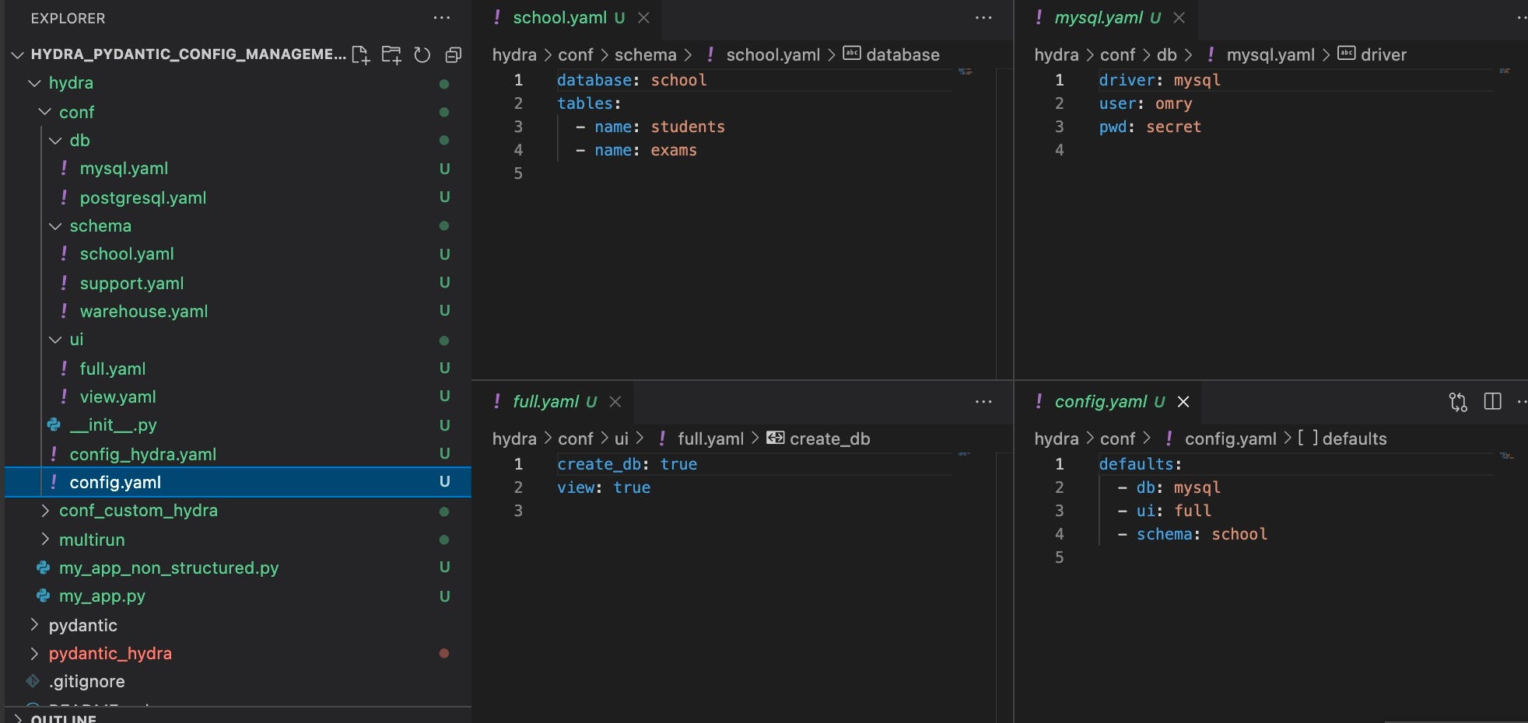The image size is (1528, 723).
Task: Click the minimap in the school.yaml editor
Action: point(966,72)
